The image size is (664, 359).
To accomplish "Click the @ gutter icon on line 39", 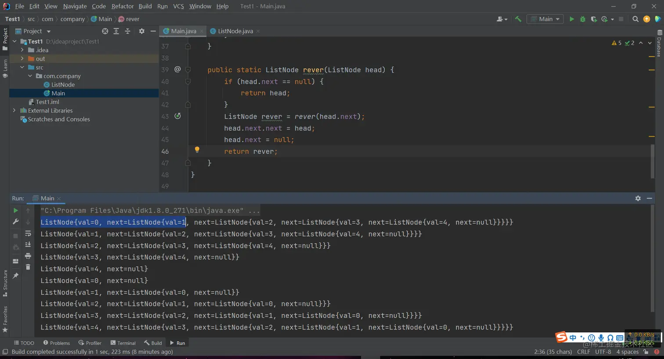I will coord(177,69).
